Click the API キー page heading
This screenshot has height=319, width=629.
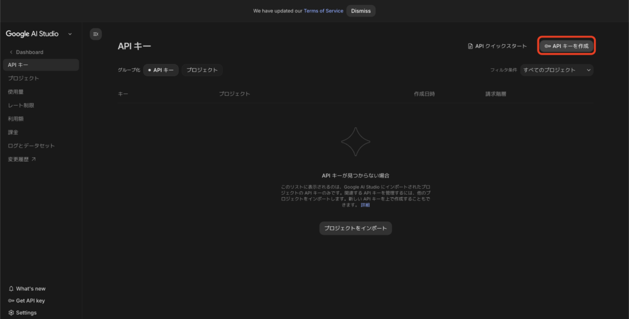point(135,46)
